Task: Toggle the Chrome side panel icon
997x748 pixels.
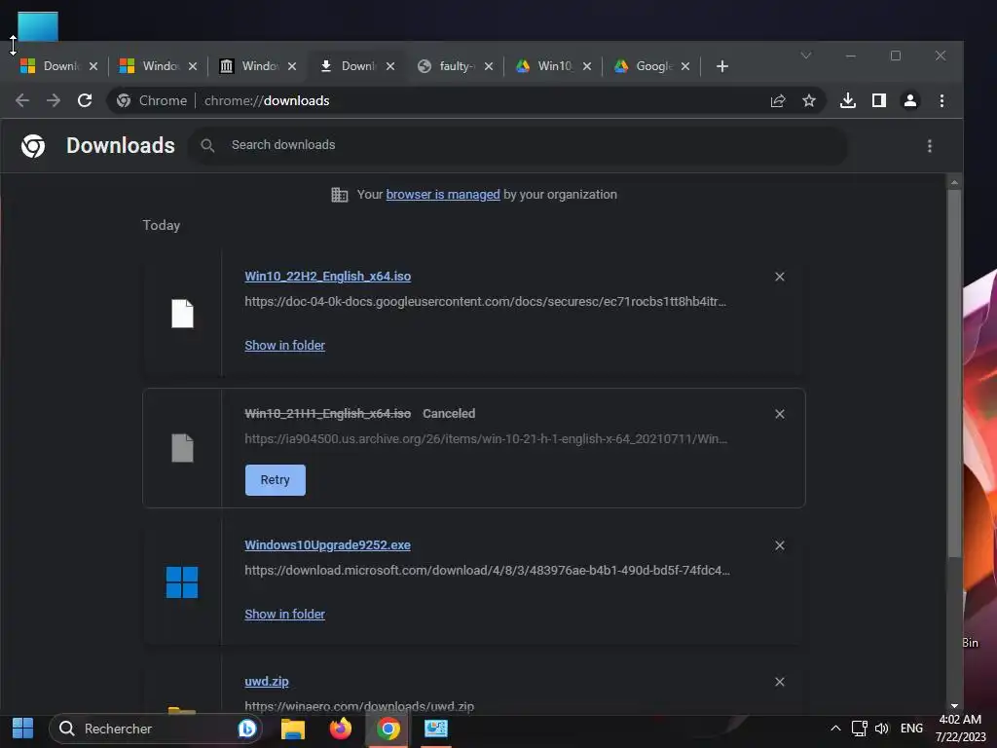Action: [x=879, y=100]
